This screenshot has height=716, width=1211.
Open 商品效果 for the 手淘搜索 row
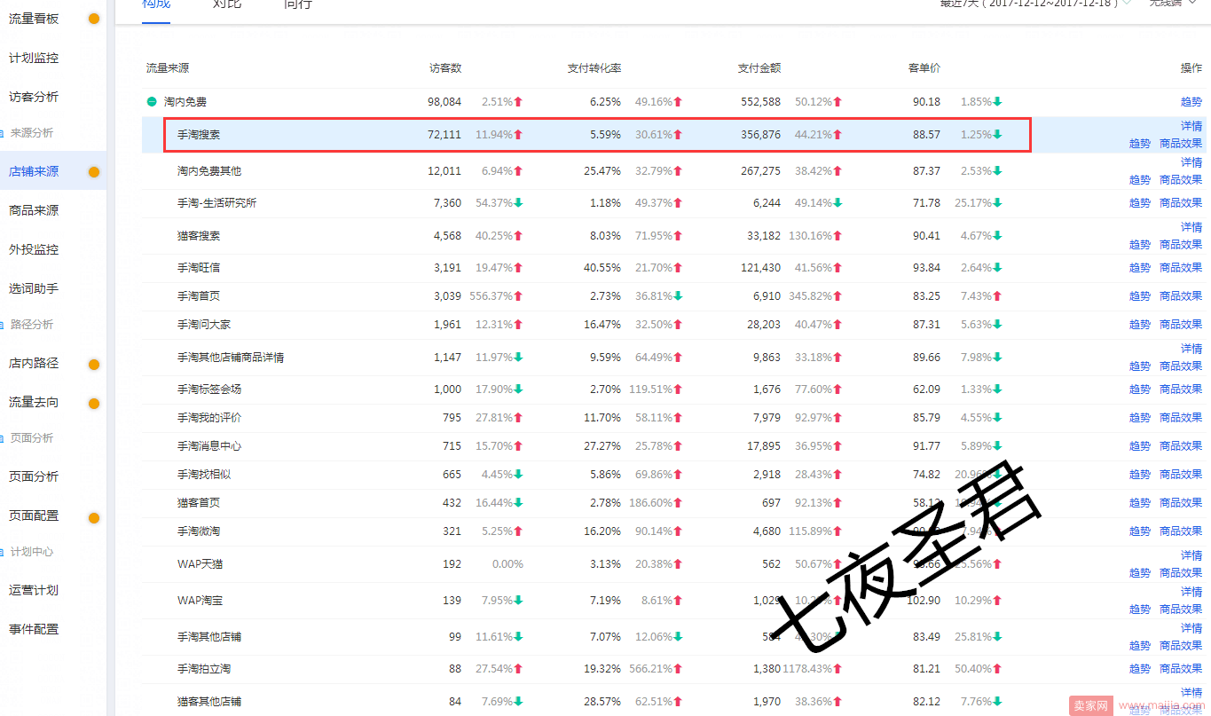pyautogui.click(x=1181, y=143)
